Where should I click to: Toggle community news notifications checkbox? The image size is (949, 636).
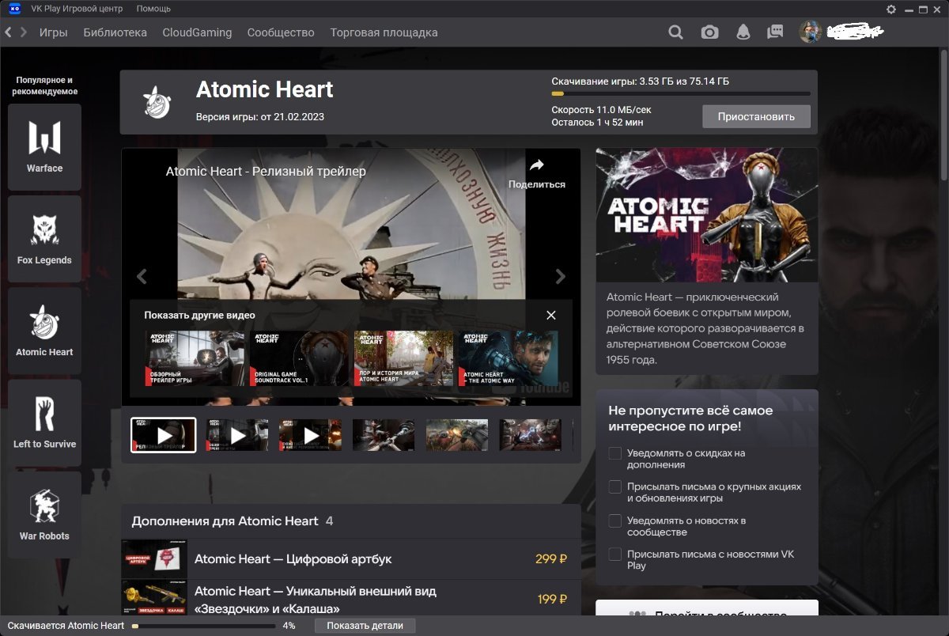pyautogui.click(x=614, y=521)
